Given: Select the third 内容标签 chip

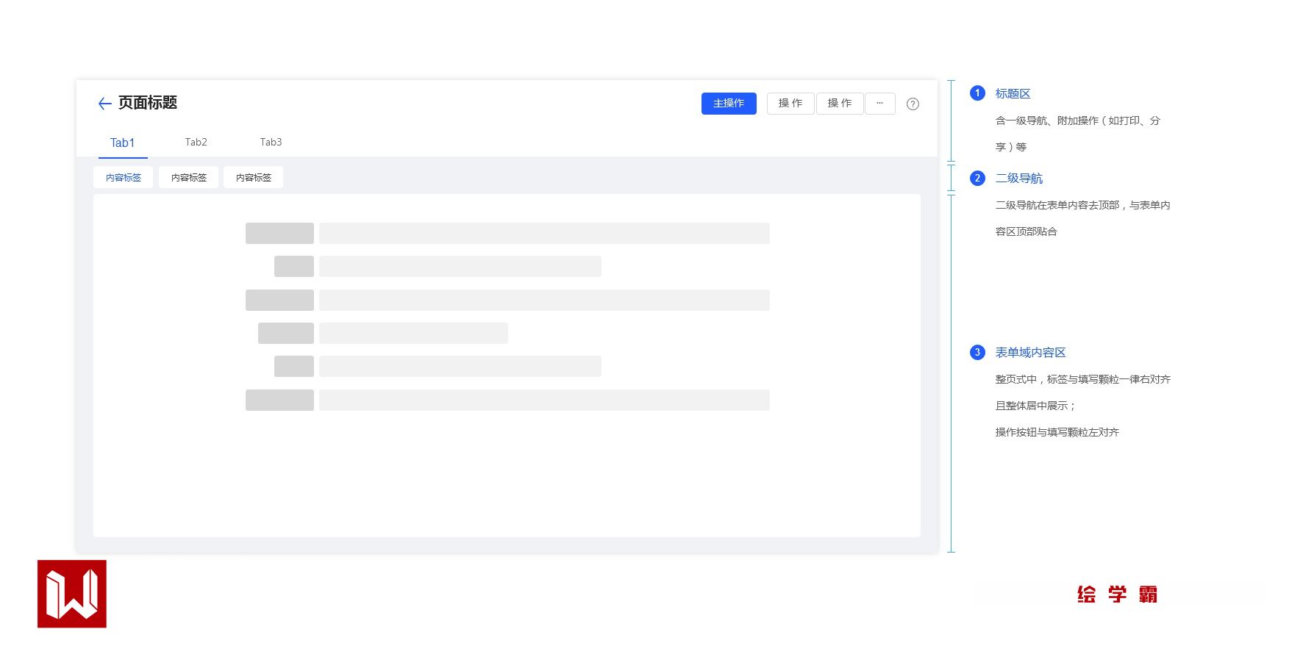Looking at the screenshot, I should (254, 178).
